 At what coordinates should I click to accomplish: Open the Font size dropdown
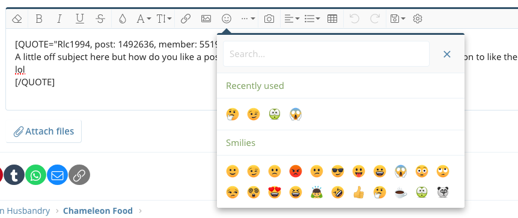click(164, 19)
